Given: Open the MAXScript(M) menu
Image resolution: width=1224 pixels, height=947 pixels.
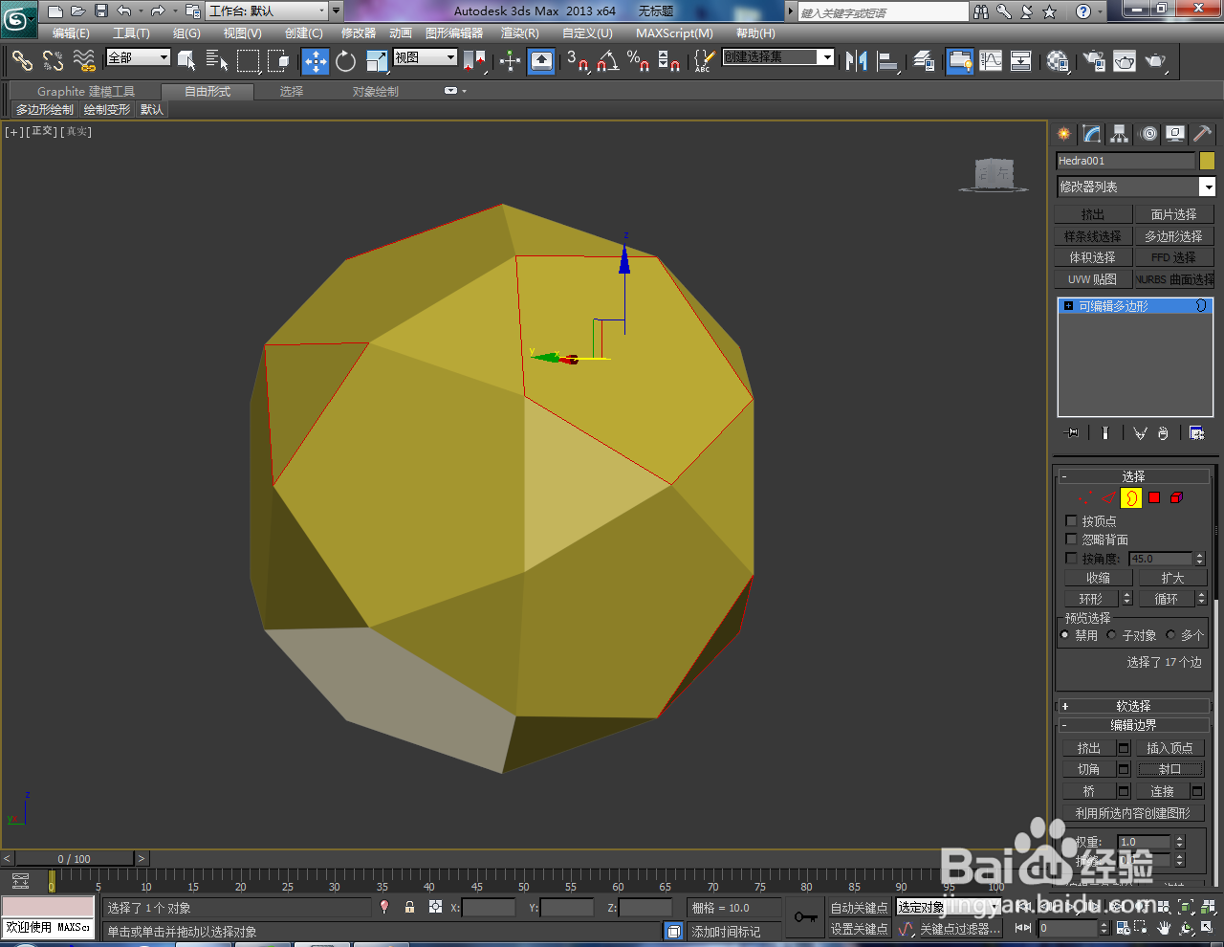Looking at the screenshot, I should coord(674,33).
